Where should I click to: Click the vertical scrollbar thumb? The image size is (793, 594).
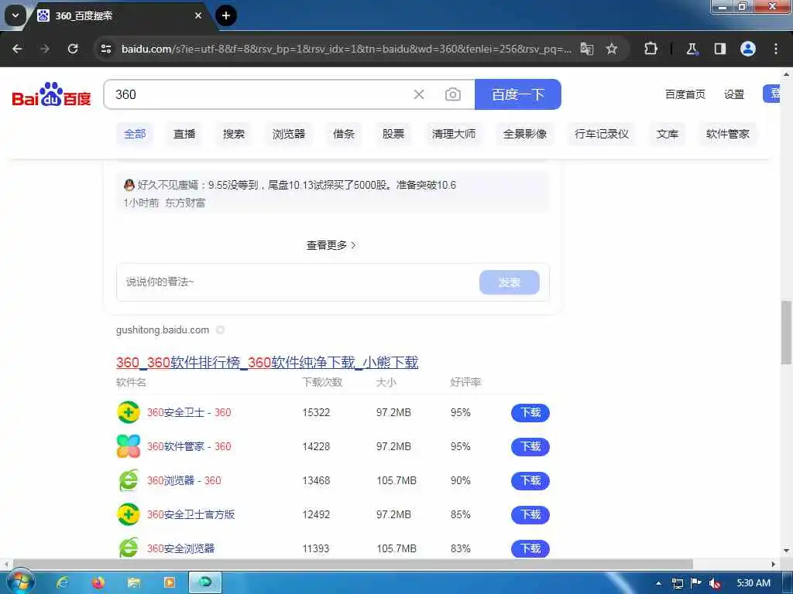(x=786, y=333)
